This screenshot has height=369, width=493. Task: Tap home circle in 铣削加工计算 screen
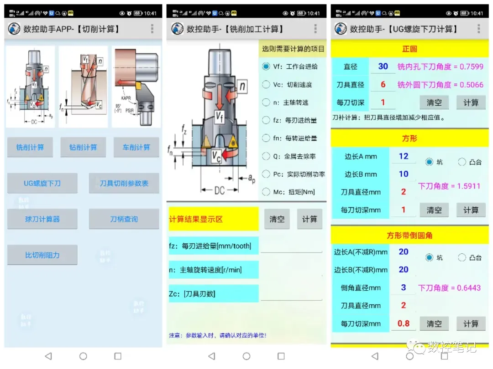click(x=246, y=356)
